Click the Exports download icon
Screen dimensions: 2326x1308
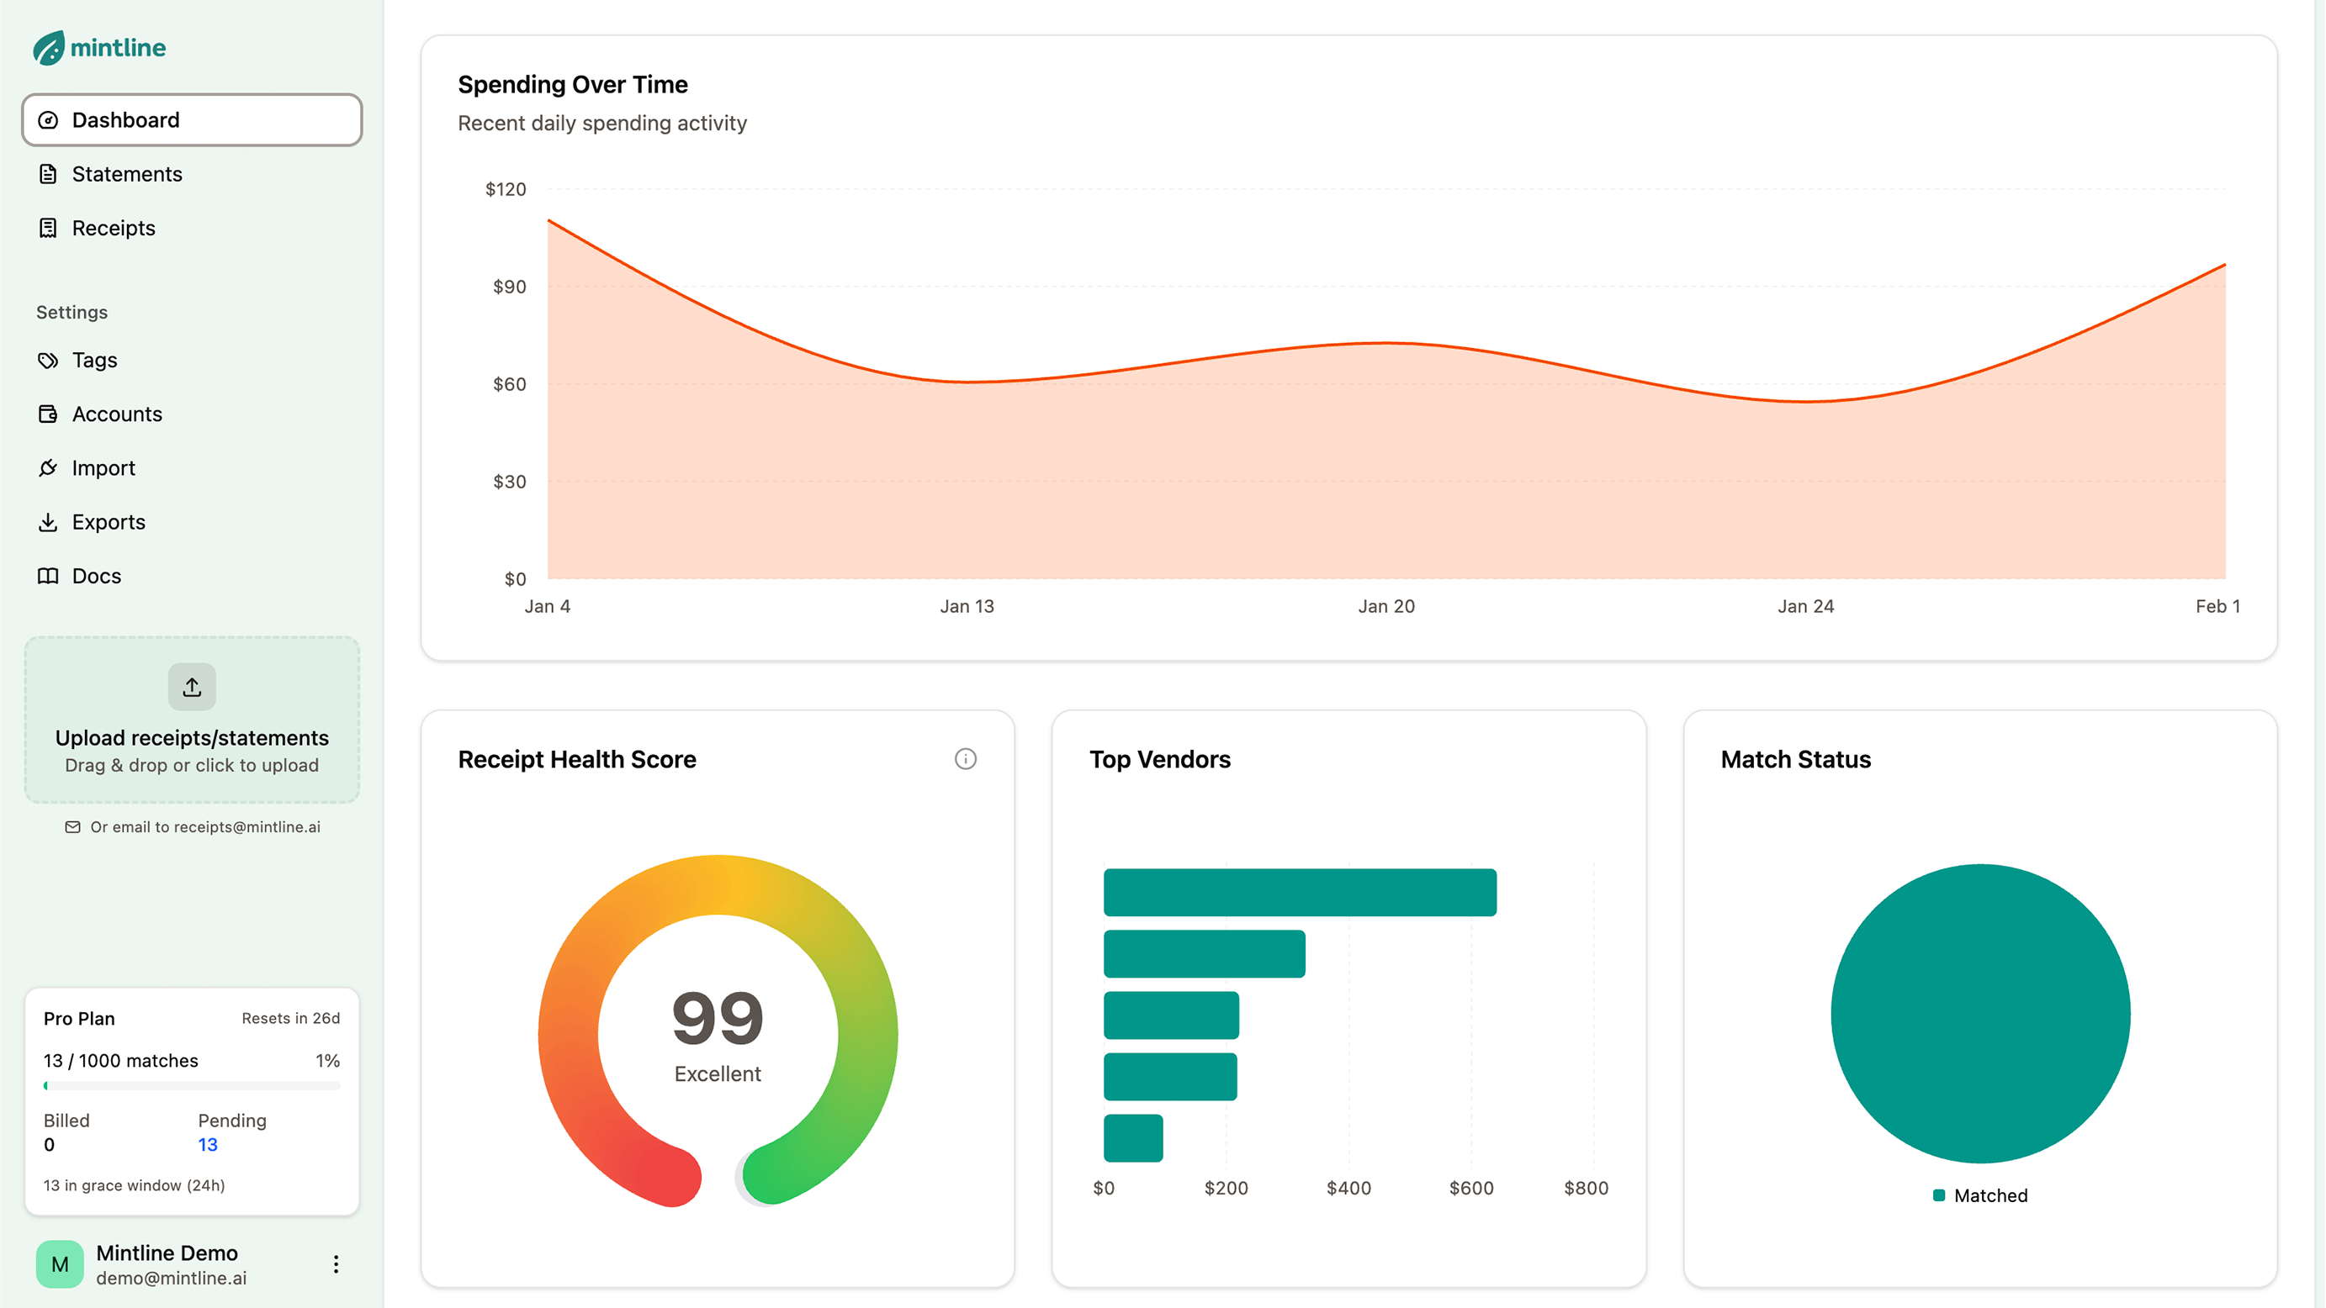pos(48,522)
